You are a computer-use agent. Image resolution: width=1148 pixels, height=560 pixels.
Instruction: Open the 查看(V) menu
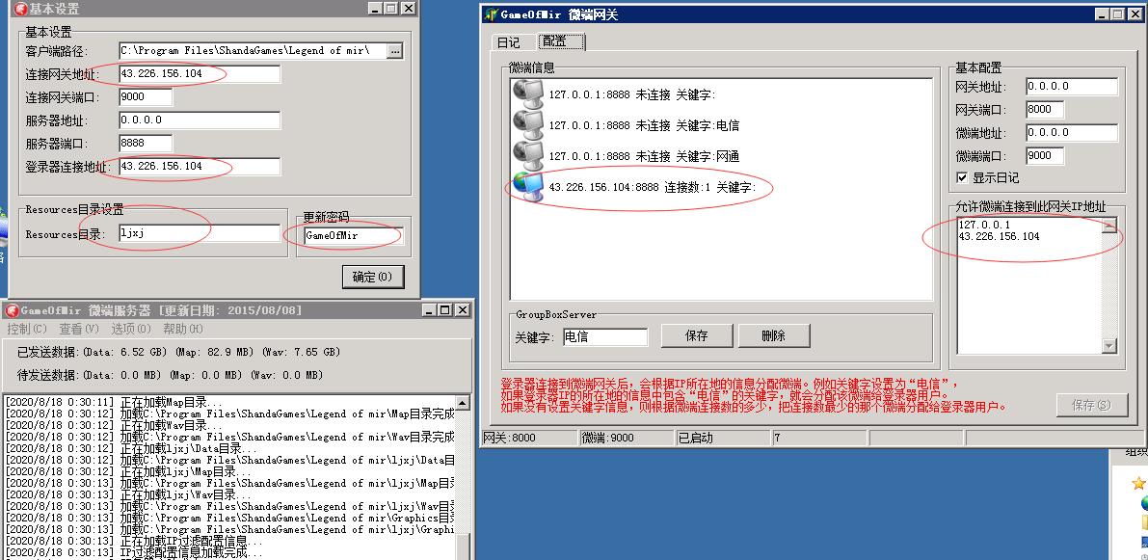(79, 329)
